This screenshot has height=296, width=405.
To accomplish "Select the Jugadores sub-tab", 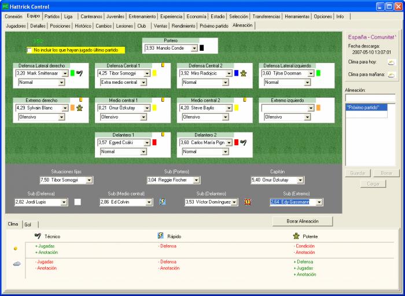I will click(x=16, y=26).
